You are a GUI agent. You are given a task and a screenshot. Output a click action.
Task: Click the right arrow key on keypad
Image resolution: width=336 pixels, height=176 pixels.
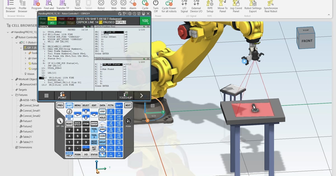click(x=94, y=114)
